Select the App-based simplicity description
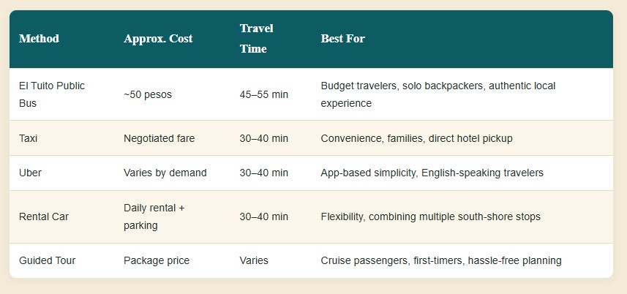This screenshot has height=294, width=627. click(x=432, y=173)
